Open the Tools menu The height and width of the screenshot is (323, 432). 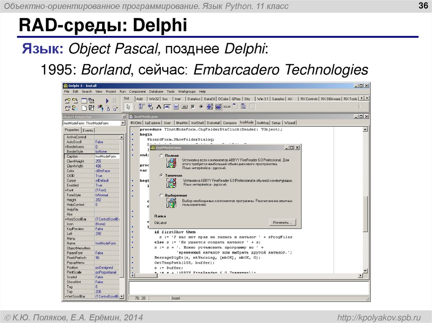pos(170,92)
